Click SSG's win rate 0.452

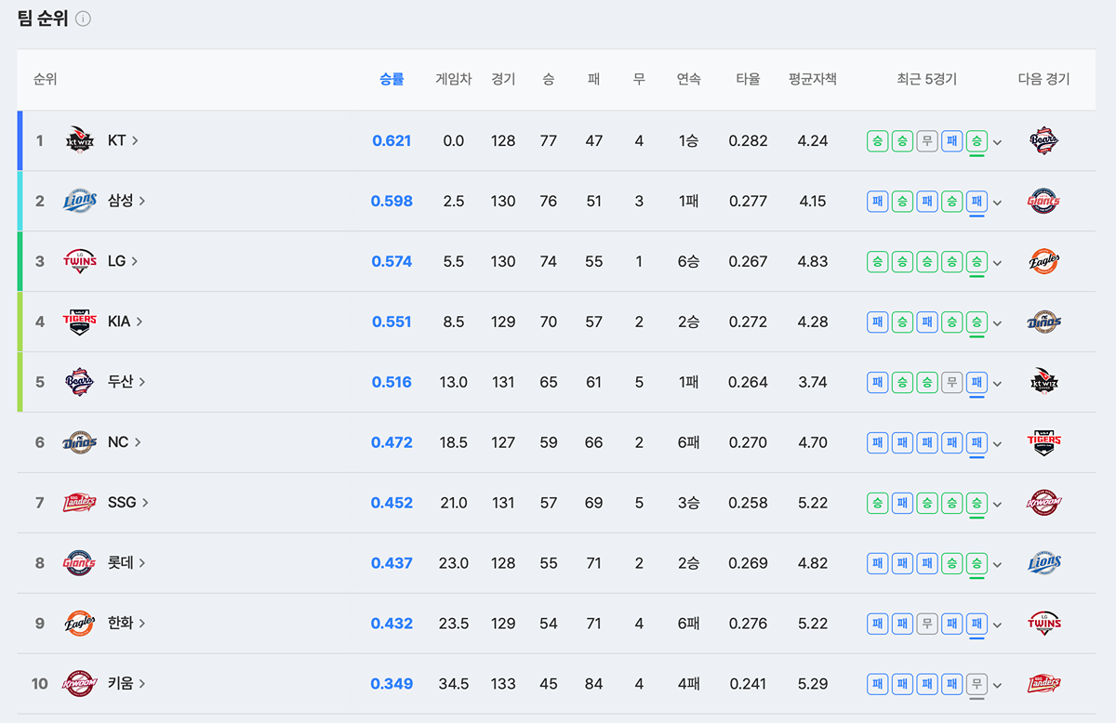(x=392, y=503)
